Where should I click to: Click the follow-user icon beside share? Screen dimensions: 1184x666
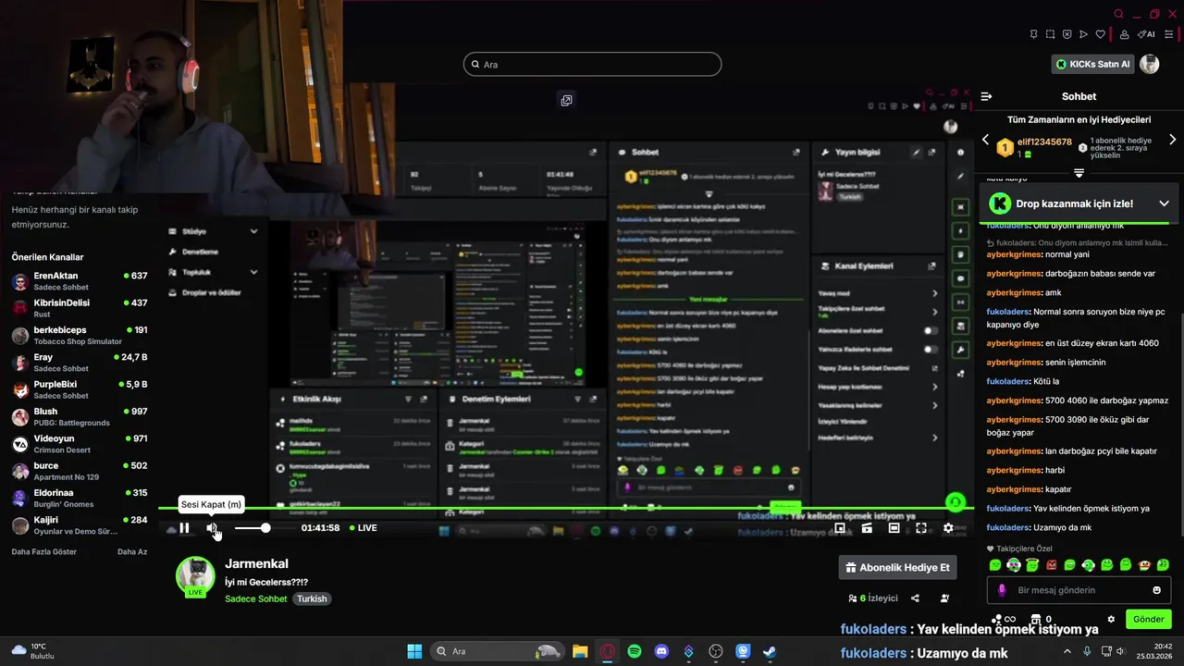(x=944, y=598)
